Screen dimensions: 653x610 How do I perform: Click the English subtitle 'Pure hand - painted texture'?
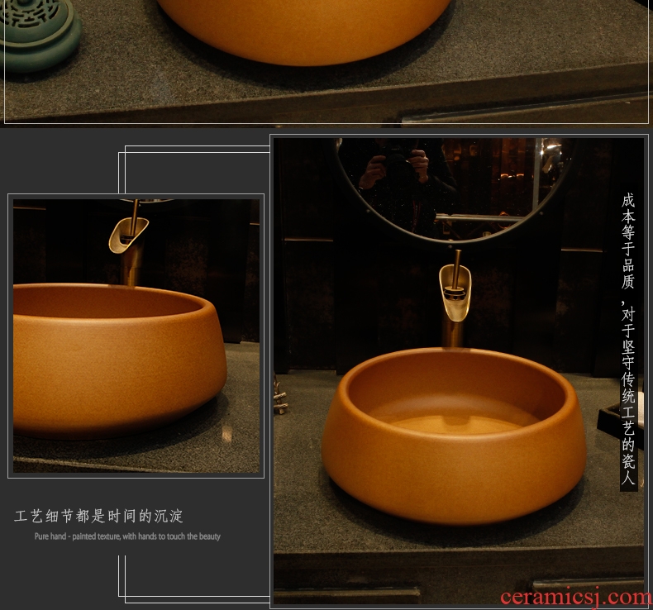coord(127,536)
